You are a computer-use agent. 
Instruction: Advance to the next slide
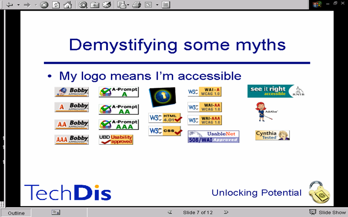226,212
